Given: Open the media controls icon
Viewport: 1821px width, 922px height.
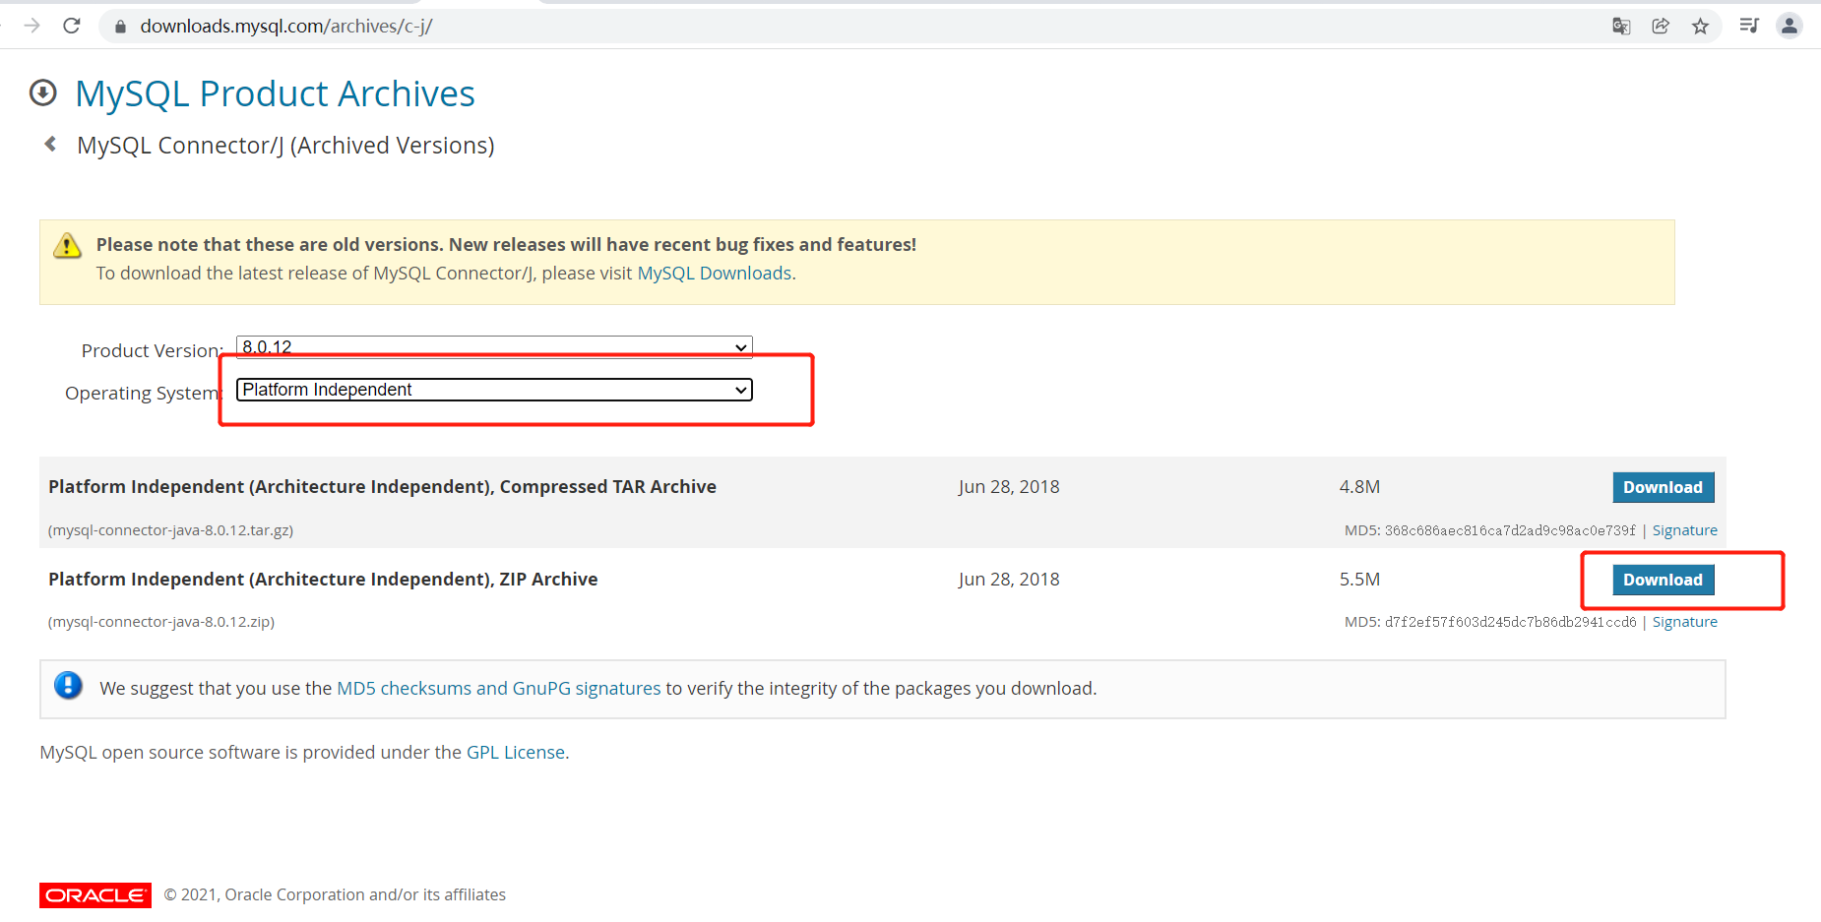Looking at the screenshot, I should (1749, 27).
